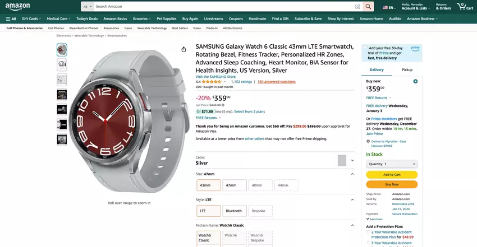The image size is (477, 247).
Task: Check the Prime 30-day trial checkbox
Action: [x=365, y=48]
